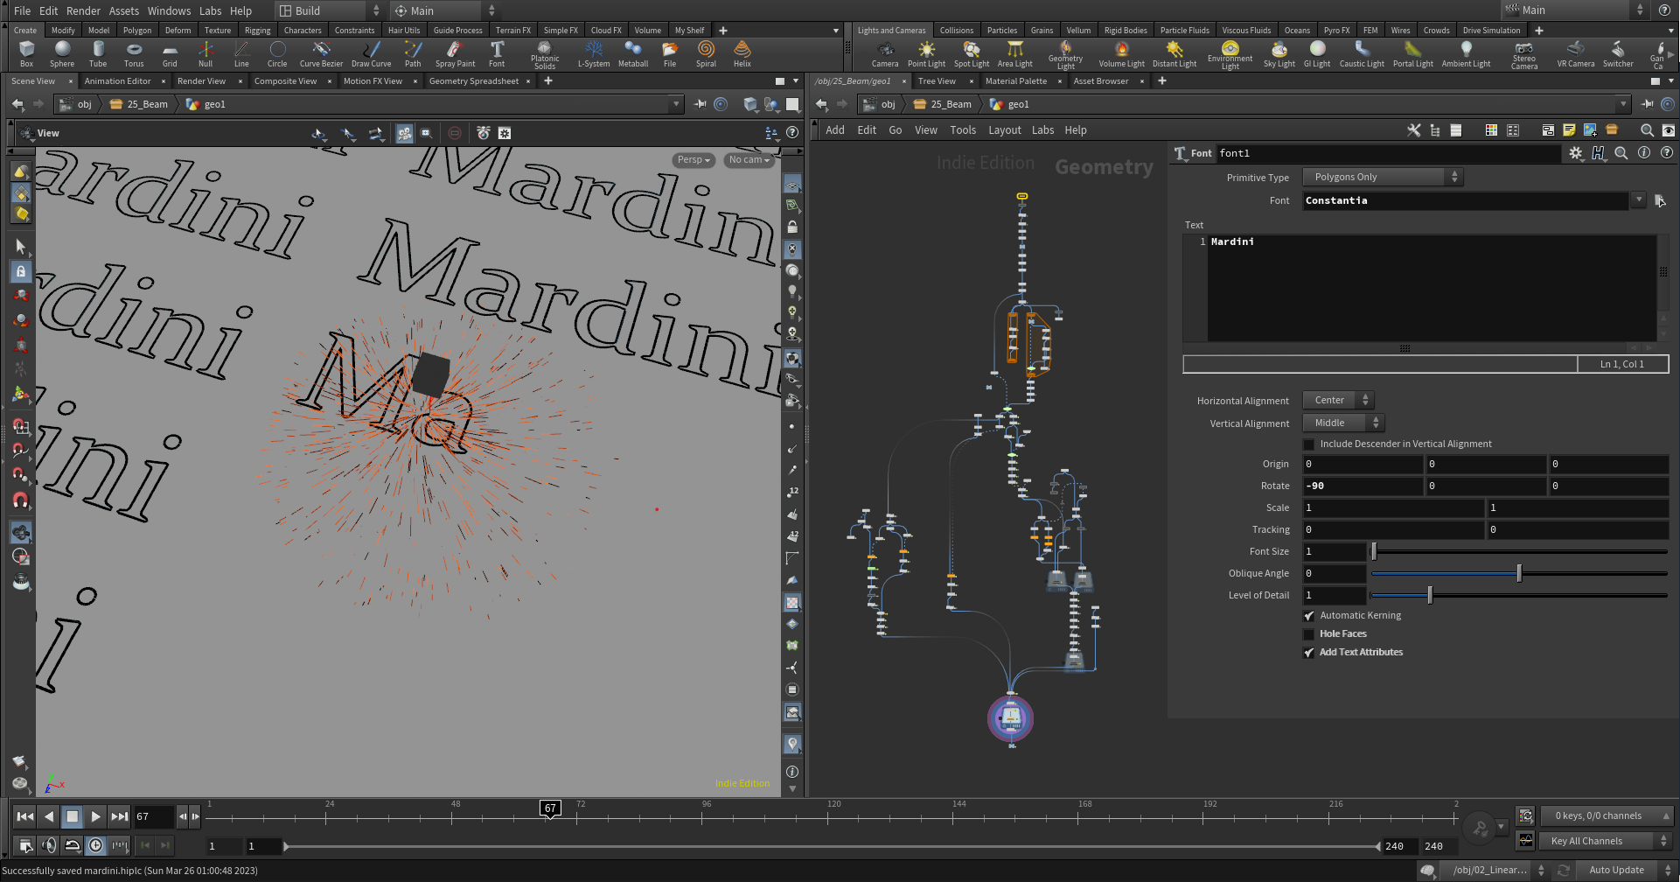The width and height of the screenshot is (1680, 882).
Task: Click the current frame number field
Action: (x=154, y=816)
